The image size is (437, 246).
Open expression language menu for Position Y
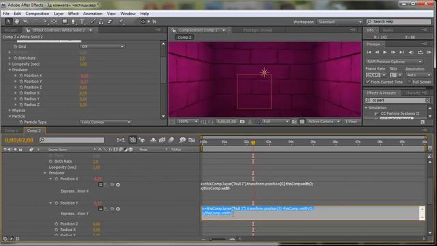(118, 209)
